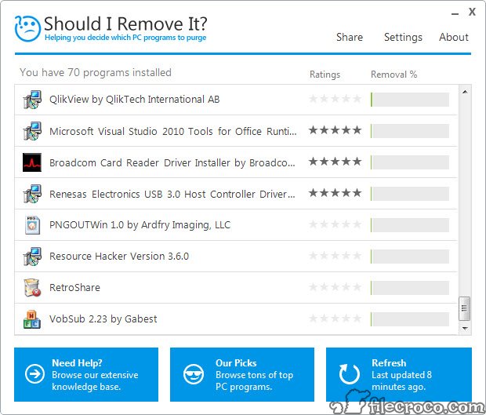This screenshot has height=415, width=486.
Task: Select Microsoft Visual Studio 2010 Tools for Office entry
Action: tap(236, 131)
